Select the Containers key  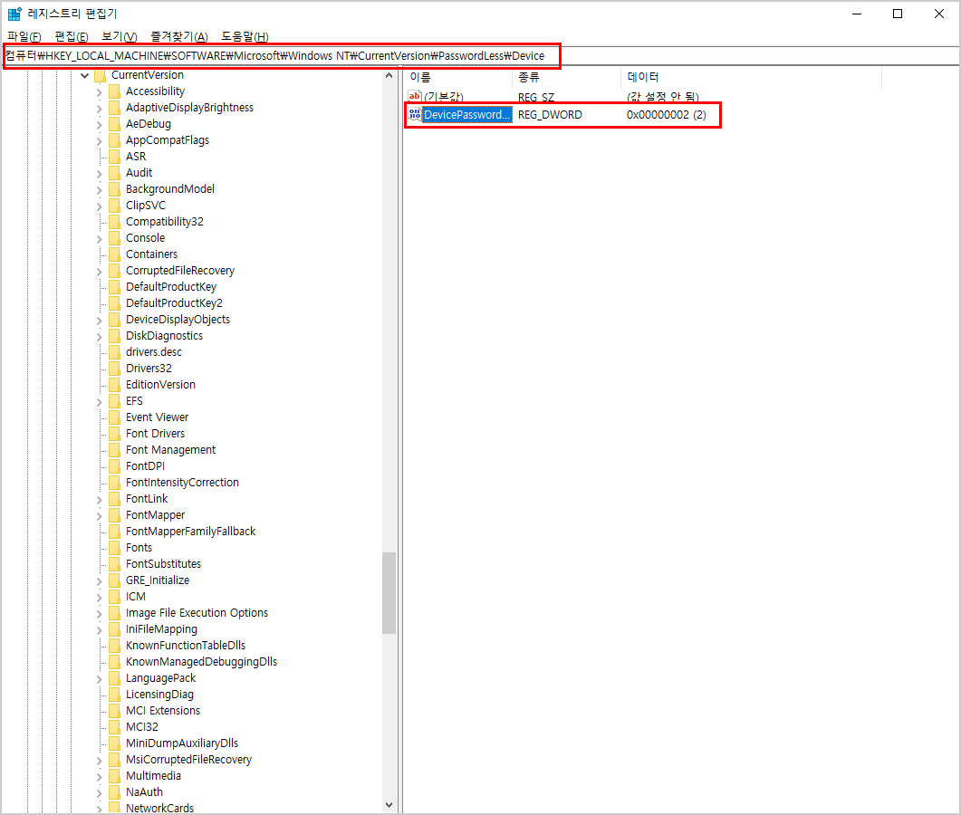[x=151, y=254]
